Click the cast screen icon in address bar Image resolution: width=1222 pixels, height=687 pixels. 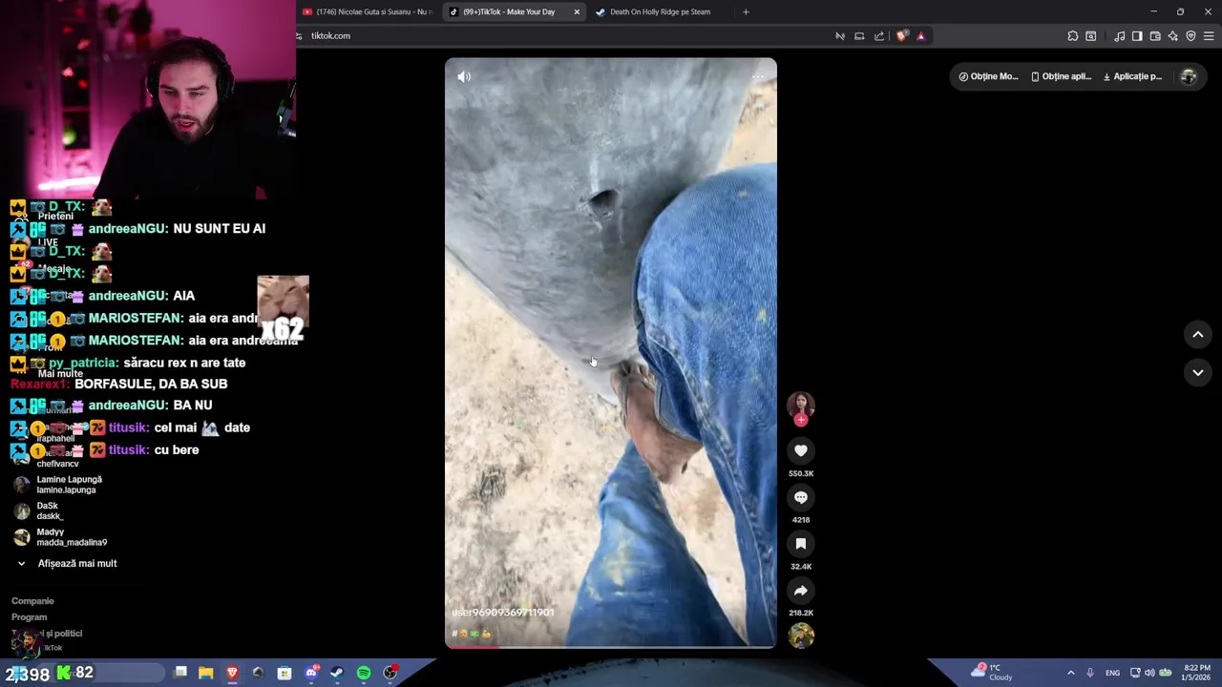tap(859, 36)
